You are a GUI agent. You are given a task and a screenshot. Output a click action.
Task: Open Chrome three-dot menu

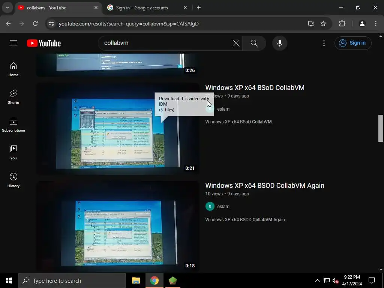[x=376, y=24]
